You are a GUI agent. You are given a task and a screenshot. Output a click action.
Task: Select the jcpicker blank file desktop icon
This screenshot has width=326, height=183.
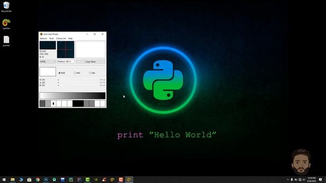pyautogui.click(x=7, y=41)
